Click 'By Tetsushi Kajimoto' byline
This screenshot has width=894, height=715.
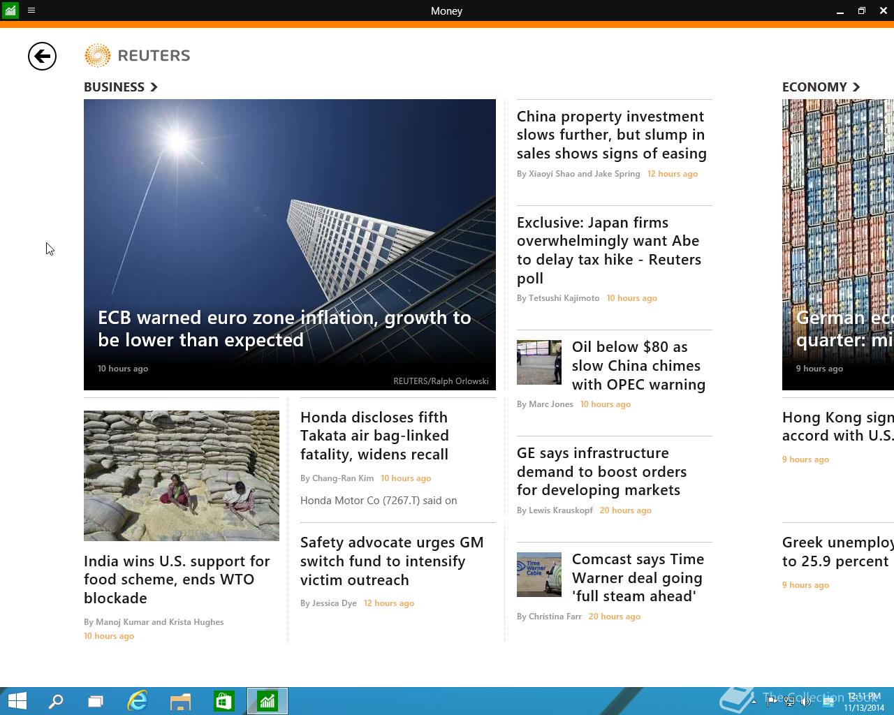(558, 298)
